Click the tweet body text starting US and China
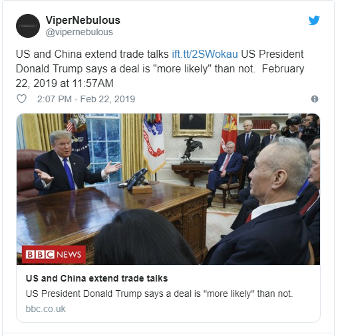Screen dimensions: 338x336 point(160,68)
